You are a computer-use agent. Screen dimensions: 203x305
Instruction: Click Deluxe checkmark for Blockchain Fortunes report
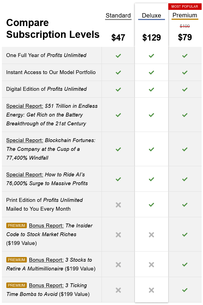click(x=151, y=149)
